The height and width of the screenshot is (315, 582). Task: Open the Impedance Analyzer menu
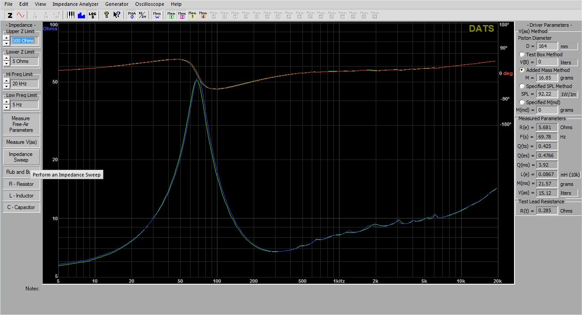75,4
